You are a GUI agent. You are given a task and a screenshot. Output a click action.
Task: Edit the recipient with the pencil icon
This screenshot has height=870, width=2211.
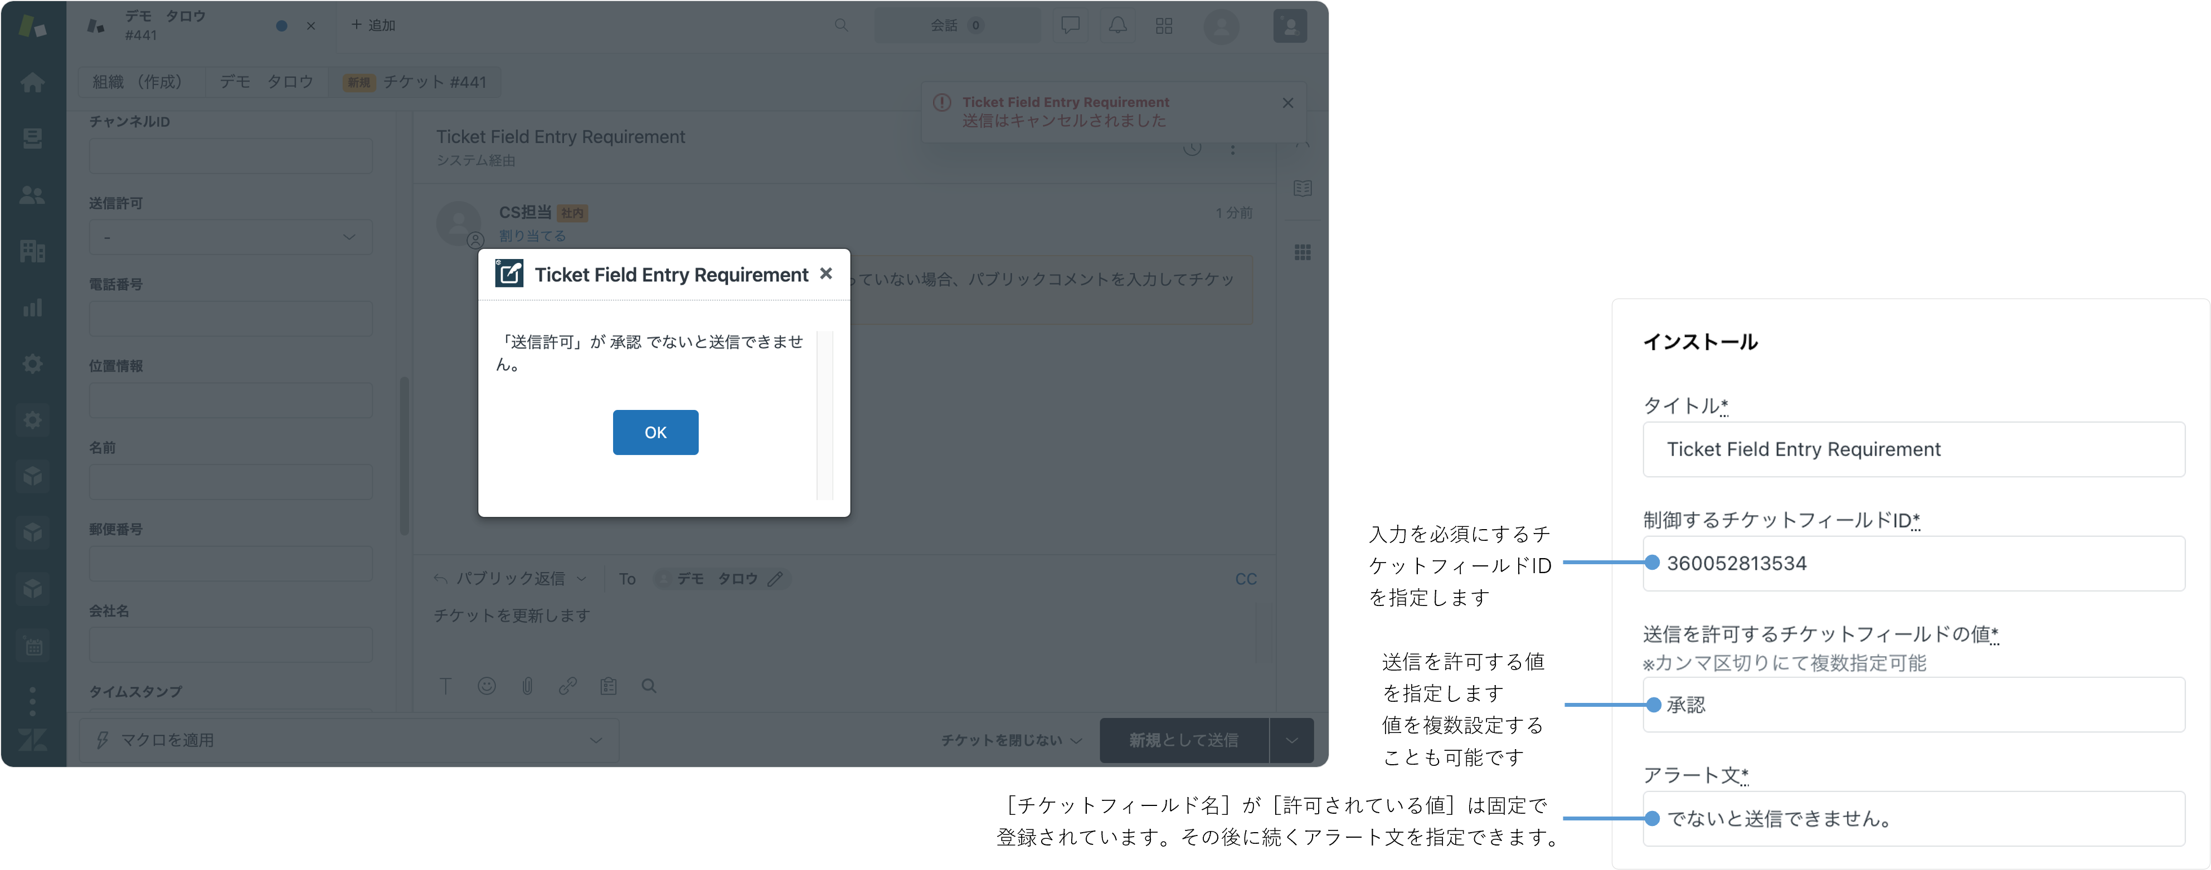[x=775, y=579]
